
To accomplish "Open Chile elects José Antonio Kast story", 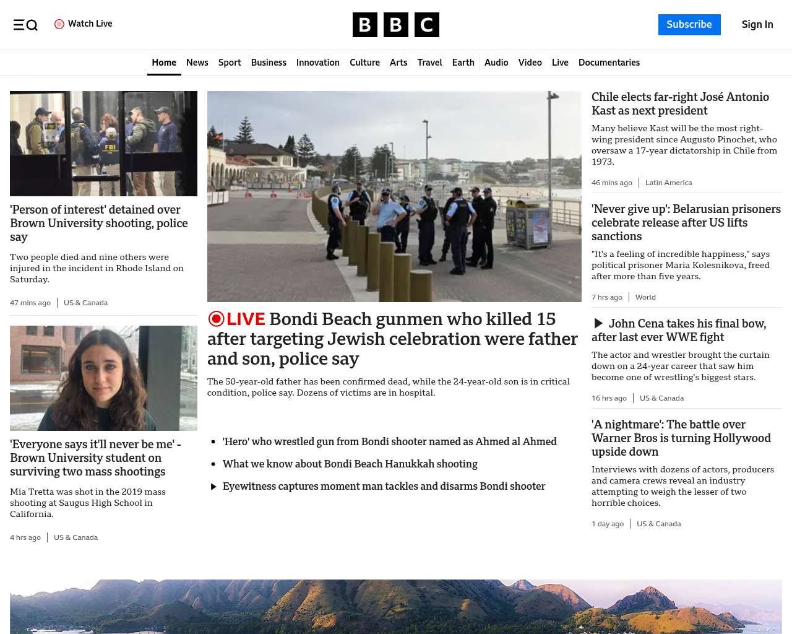I will tap(680, 103).
